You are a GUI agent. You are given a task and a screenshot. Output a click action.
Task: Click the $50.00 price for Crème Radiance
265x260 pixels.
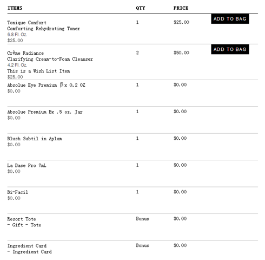tap(181, 53)
